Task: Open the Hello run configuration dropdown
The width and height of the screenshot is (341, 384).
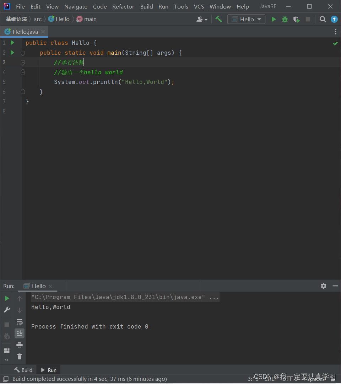Action: 246,19
